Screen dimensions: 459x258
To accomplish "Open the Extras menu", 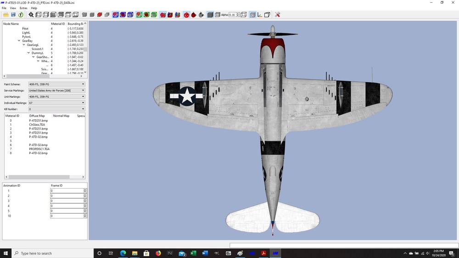I will tap(23, 8).
